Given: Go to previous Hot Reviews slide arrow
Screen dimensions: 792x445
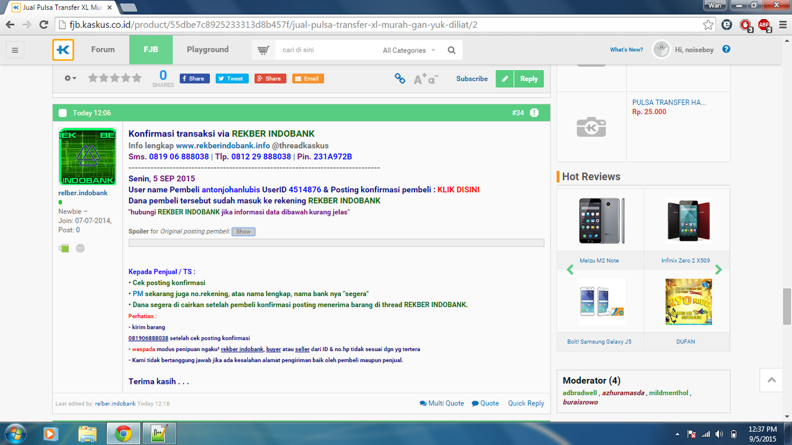Looking at the screenshot, I should [x=570, y=269].
